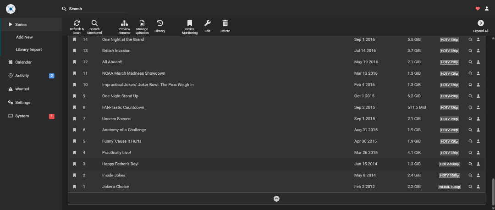Screen dimensions: 495x210
Task: Open FAN-Tastic Countdown episode details
Action: 123,107
